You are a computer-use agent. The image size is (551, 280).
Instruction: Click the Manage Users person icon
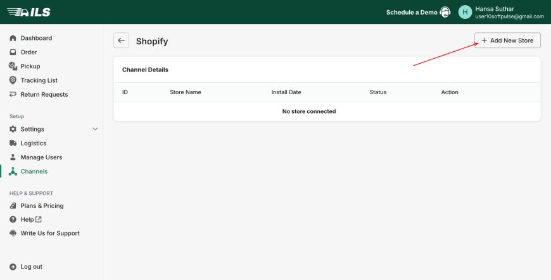click(13, 157)
